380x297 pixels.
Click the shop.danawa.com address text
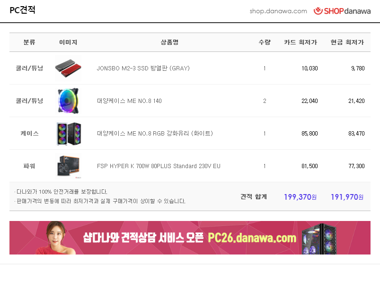tap(278, 11)
